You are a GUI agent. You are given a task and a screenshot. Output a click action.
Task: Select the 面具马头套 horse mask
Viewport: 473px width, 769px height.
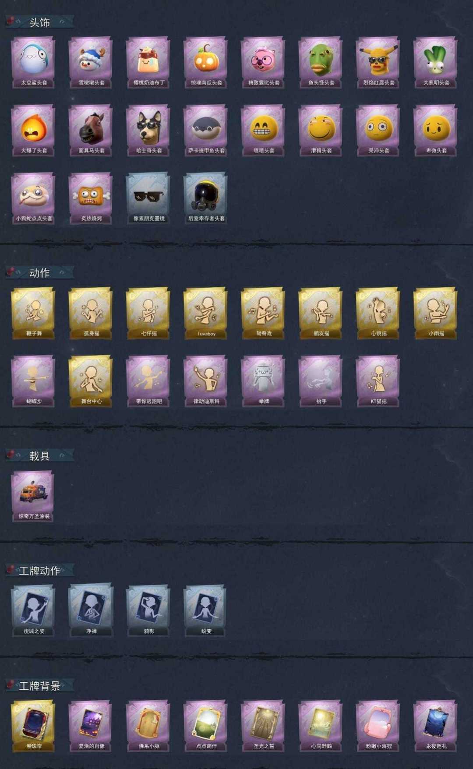coord(91,130)
